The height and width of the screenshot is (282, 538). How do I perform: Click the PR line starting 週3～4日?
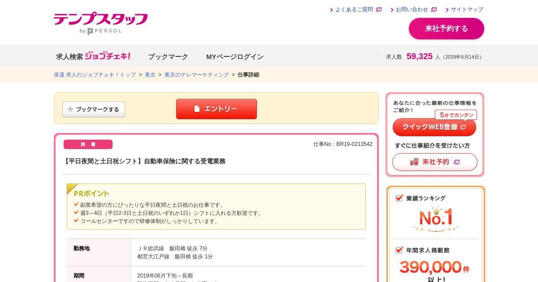[x=172, y=213]
